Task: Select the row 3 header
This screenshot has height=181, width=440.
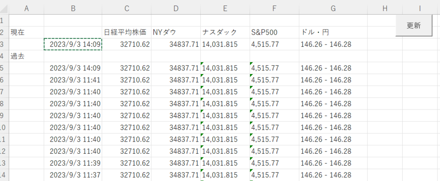Action: click(x=3, y=44)
